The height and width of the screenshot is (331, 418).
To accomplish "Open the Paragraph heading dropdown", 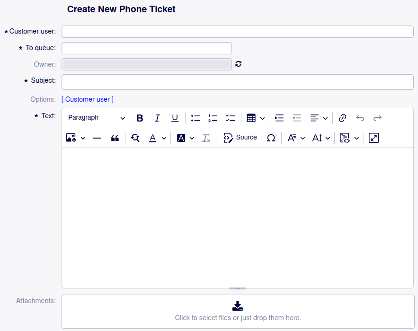I will pyautogui.click(x=97, y=118).
